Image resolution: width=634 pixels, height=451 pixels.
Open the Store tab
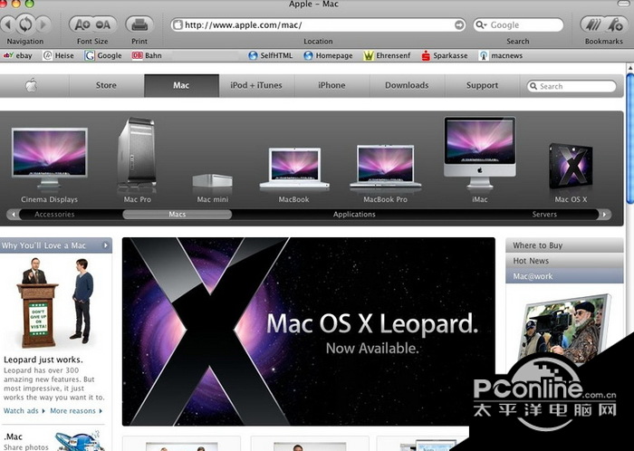pos(106,85)
